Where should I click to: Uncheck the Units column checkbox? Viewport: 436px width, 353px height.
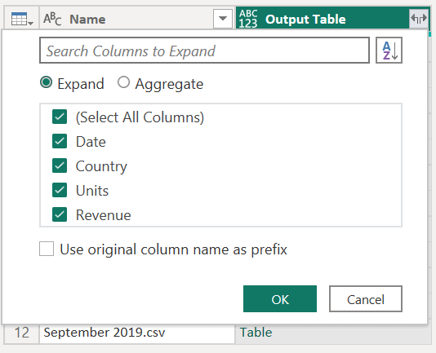60,190
